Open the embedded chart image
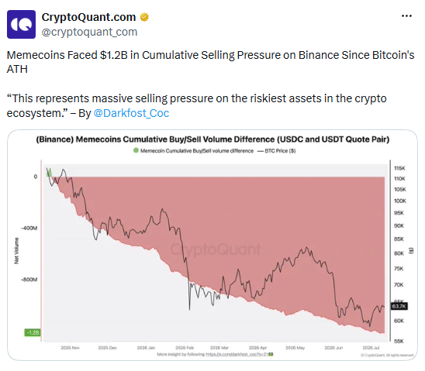The width and height of the screenshot is (425, 371). pos(212,245)
